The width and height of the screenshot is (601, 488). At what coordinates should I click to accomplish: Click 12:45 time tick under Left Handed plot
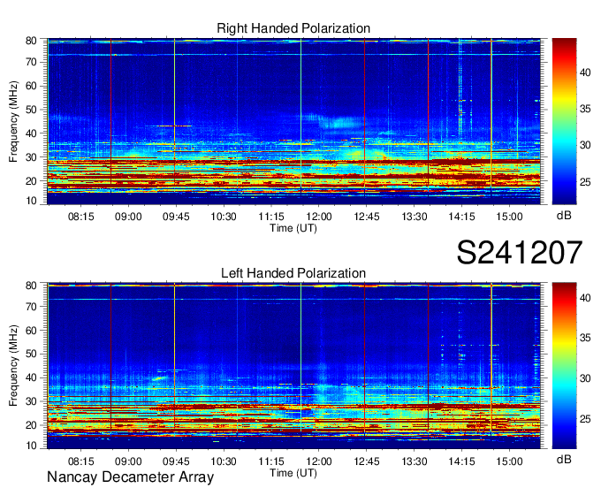point(367,461)
